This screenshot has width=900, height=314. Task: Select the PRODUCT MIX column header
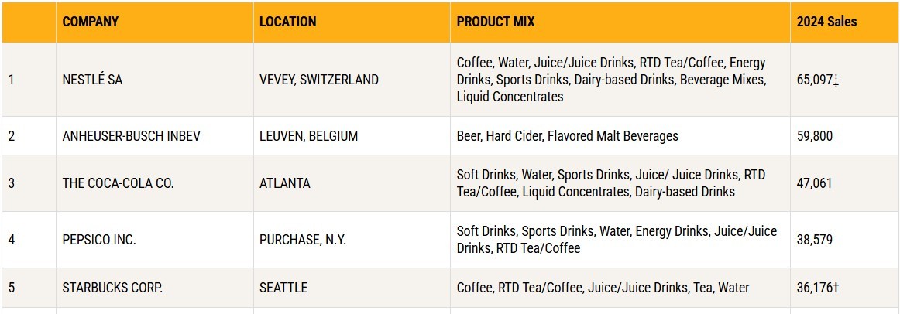[x=496, y=22]
